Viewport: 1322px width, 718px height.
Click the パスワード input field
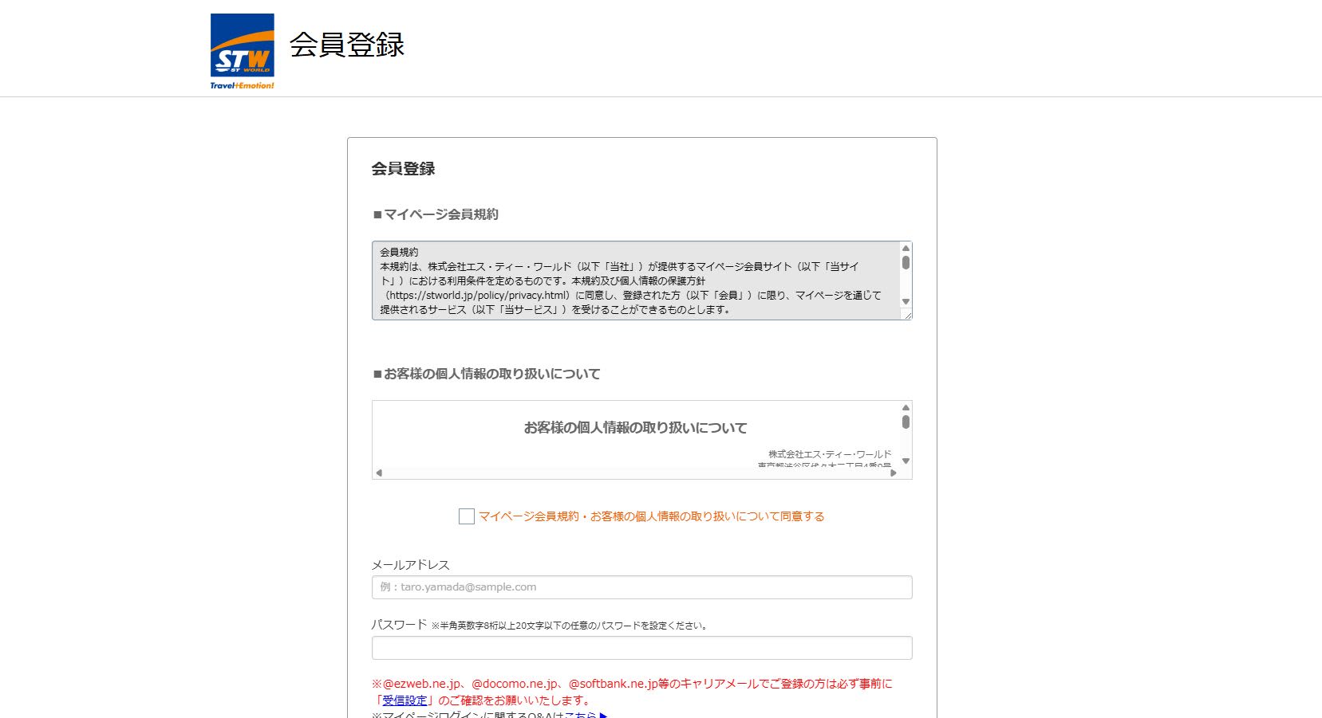click(641, 648)
